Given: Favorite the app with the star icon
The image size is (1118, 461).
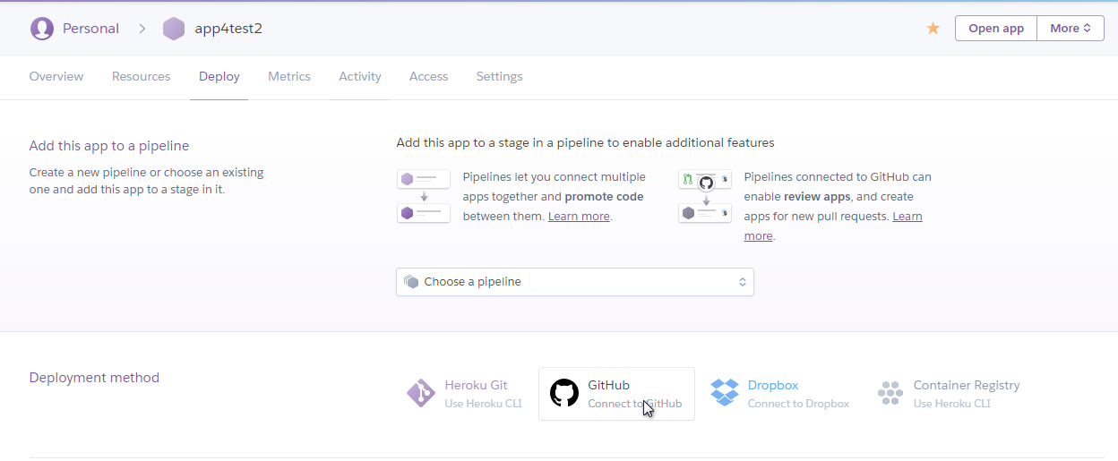Looking at the screenshot, I should point(933,29).
